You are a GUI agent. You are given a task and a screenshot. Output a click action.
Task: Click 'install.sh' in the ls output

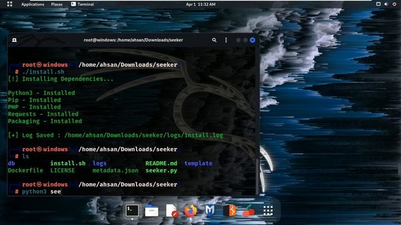click(68, 163)
